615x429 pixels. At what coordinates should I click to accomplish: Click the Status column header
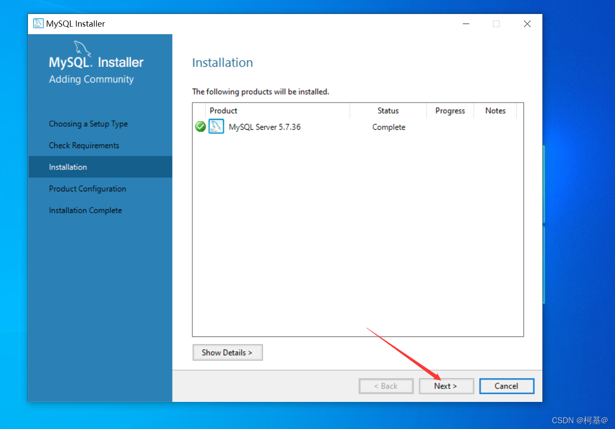[388, 111]
